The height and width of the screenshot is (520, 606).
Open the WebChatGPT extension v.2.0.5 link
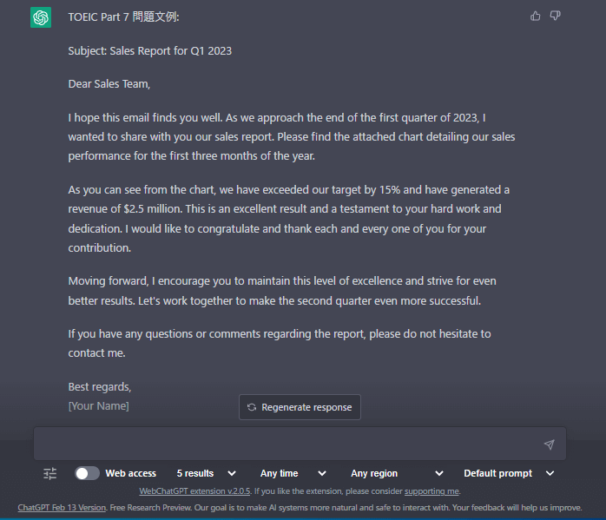pyautogui.click(x=194, y=491)
